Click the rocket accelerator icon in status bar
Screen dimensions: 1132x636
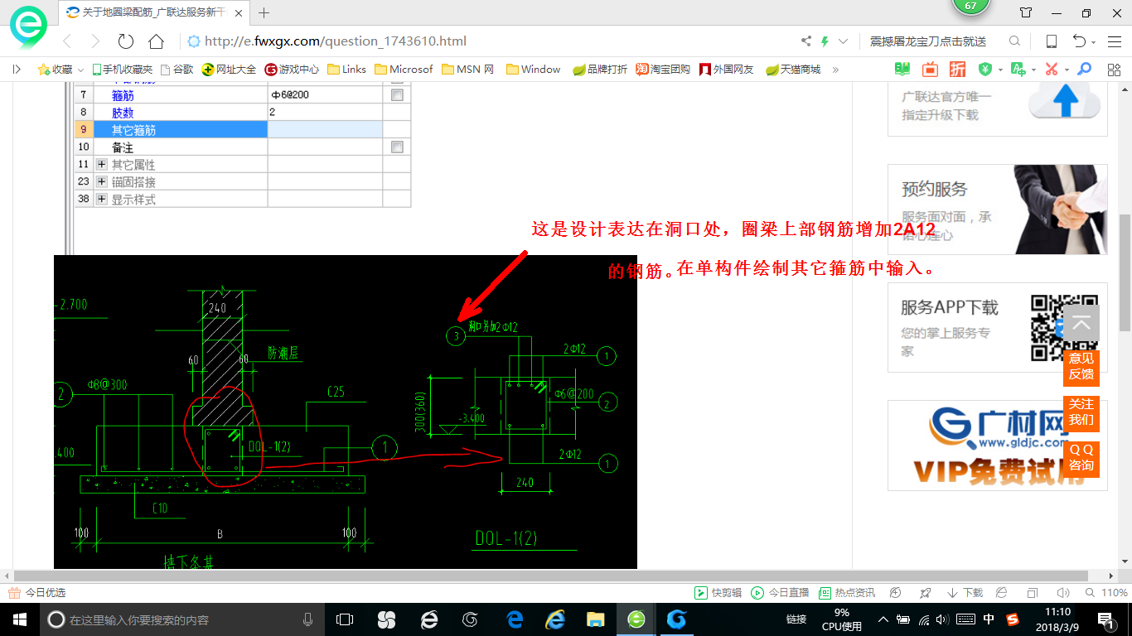926,593
